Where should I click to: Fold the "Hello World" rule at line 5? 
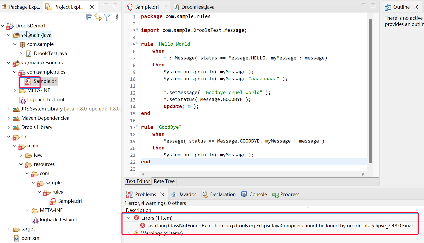click(137, 43)
